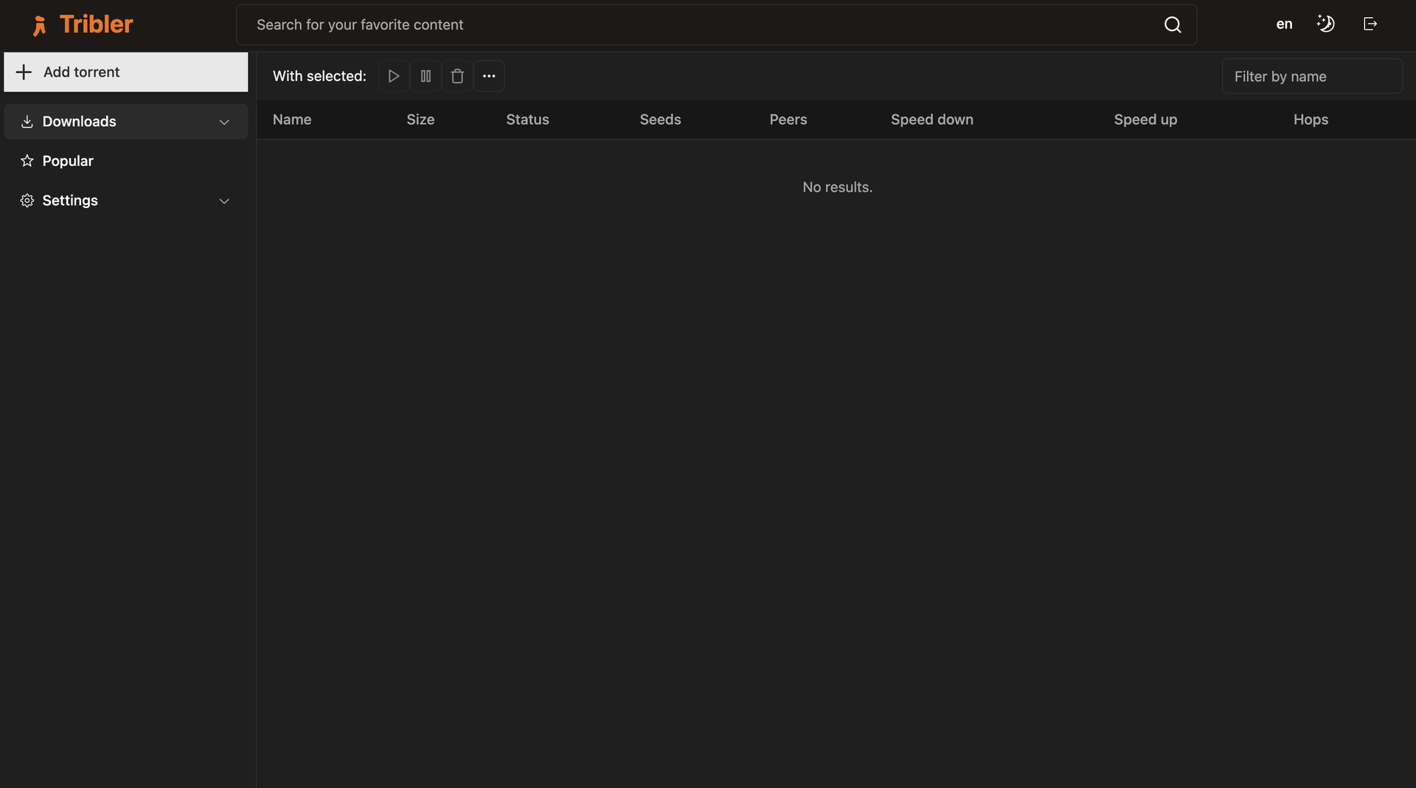Screen dimensions: 1416x788
Task: Delete selected torrents via the trash icon
Action: pyautogui.click(x=457, y=76)
